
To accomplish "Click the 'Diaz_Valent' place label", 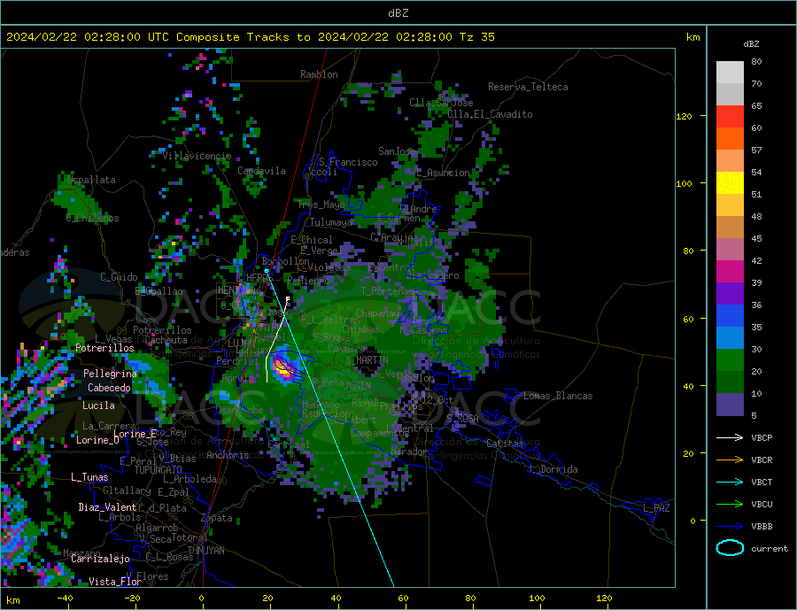I will [107, 507].
